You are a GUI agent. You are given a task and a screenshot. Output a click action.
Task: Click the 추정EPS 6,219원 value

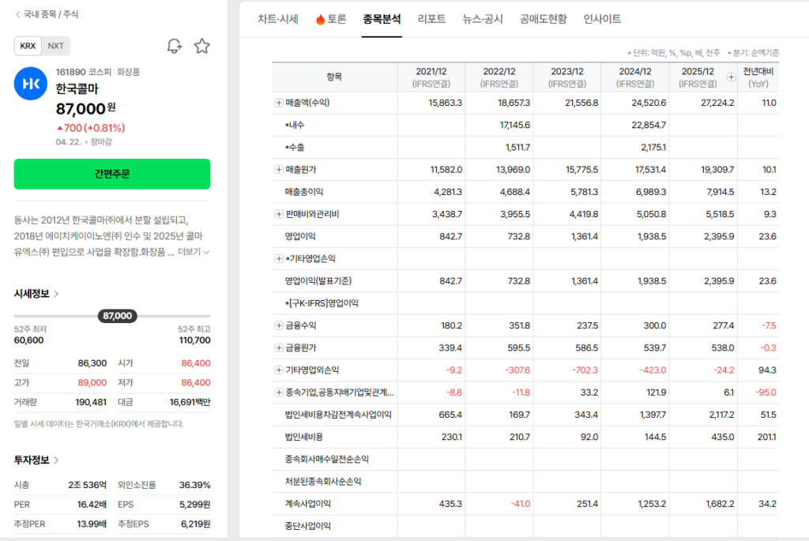pyautogui.click(x=195, y=524)
